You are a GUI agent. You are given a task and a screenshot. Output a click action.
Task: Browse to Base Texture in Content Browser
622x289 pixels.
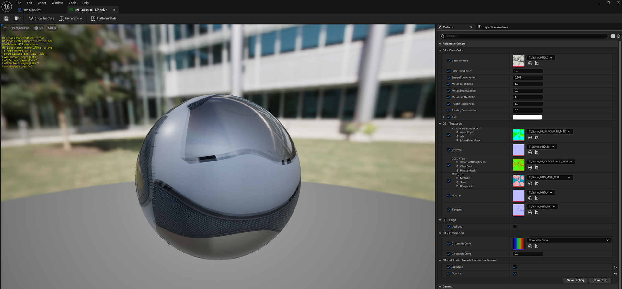click(x=536, y=63)
